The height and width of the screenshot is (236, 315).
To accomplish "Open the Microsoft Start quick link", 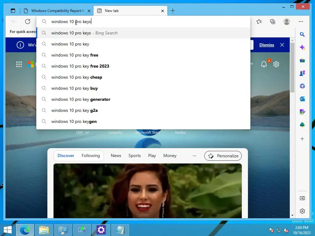I will pyautogui.click(x=148, y=132).
